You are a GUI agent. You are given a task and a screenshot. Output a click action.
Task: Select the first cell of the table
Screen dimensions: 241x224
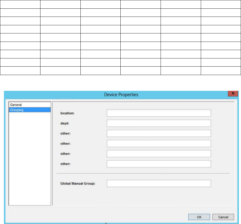click(20, 4)
